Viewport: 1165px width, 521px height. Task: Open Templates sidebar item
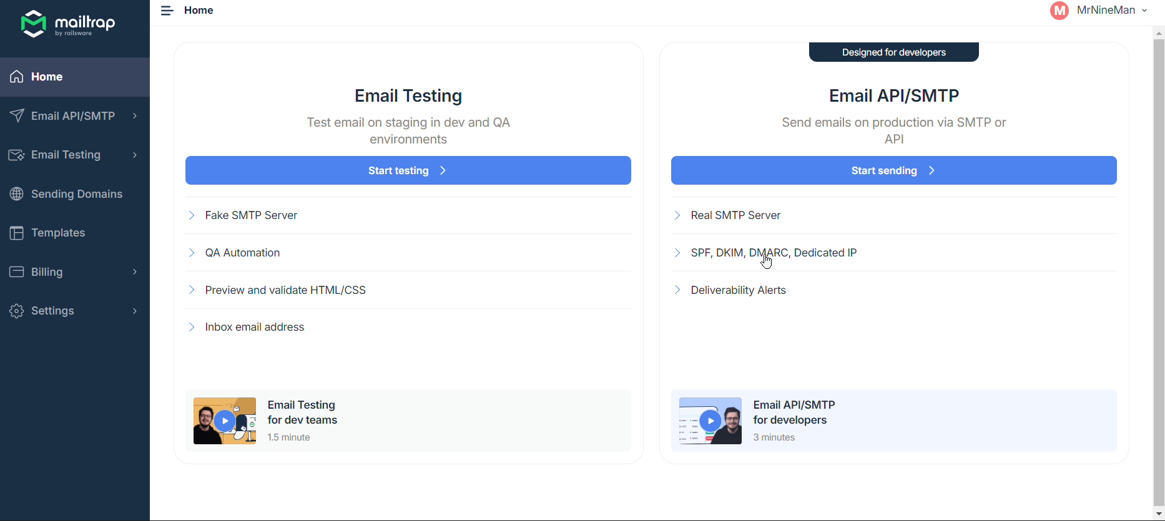coord(75,233)
